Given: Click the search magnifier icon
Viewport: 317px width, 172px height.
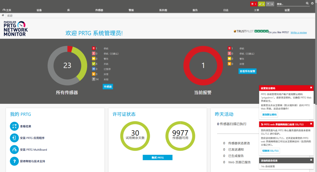Looking at the screenshot, I should 307,3.
